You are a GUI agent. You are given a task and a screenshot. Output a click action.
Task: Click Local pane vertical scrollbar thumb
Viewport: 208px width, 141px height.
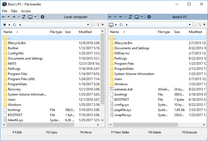pyautogui.click(x=102, y=69)
